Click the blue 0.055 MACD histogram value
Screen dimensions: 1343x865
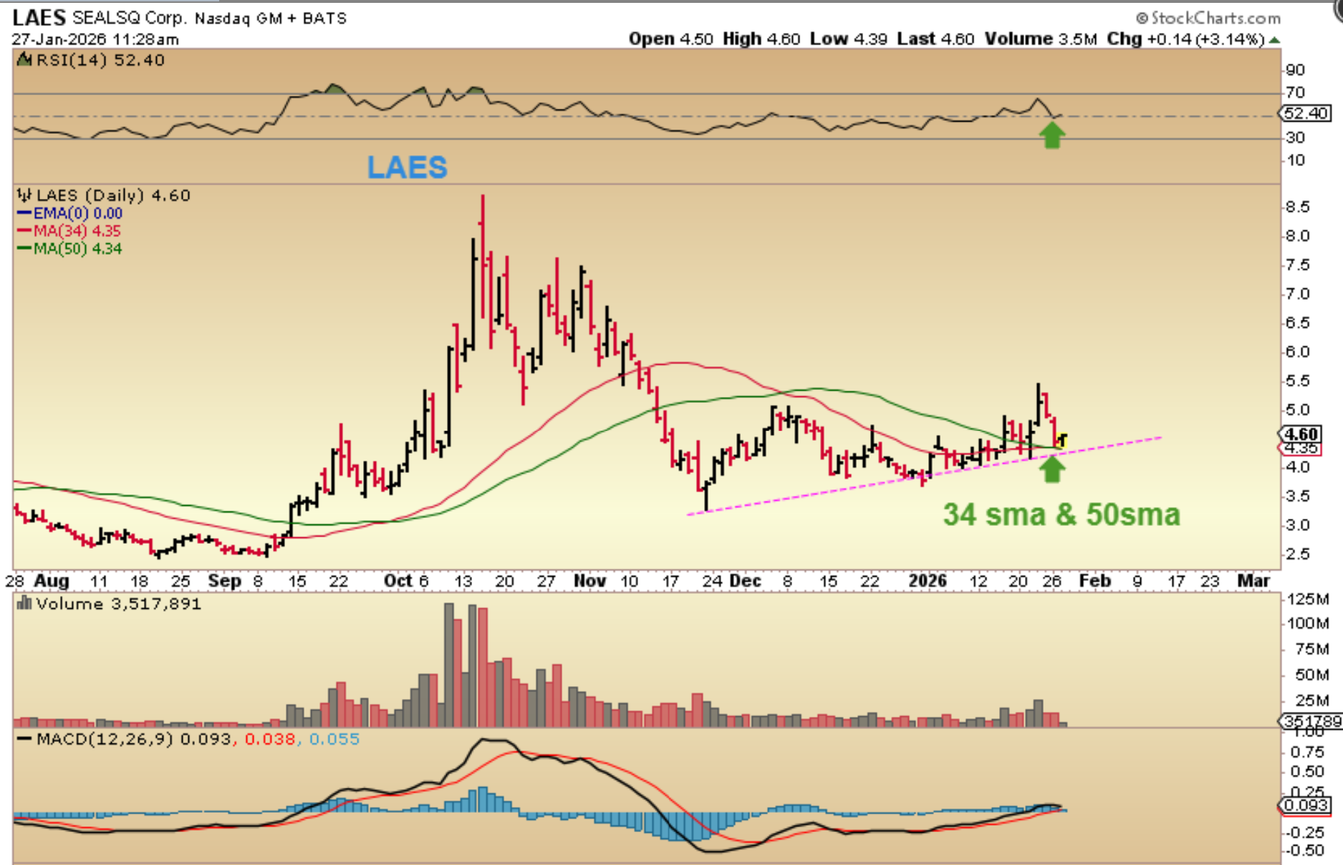click(x=334, y=739)
